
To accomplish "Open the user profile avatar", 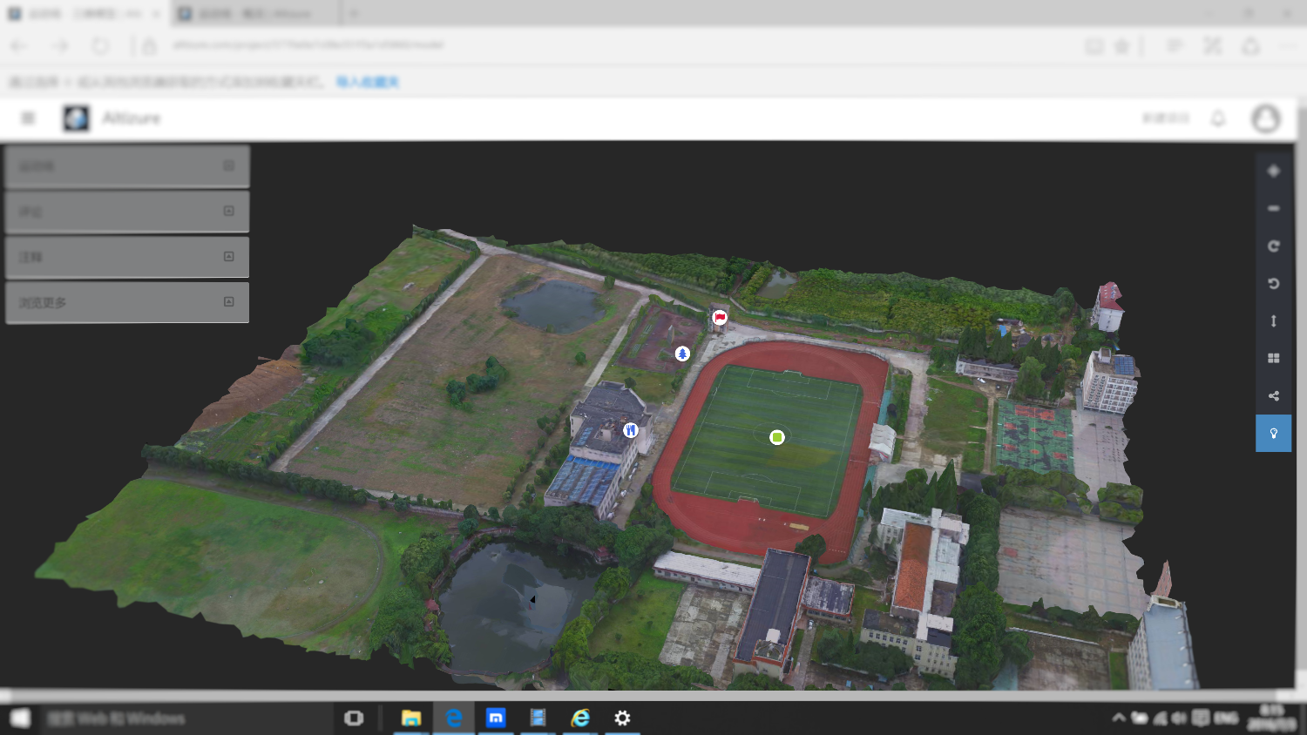I will point(1265,118).
